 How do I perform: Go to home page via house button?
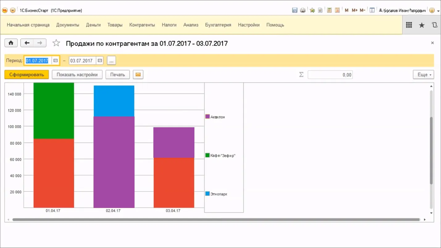(x=11, y=43)
